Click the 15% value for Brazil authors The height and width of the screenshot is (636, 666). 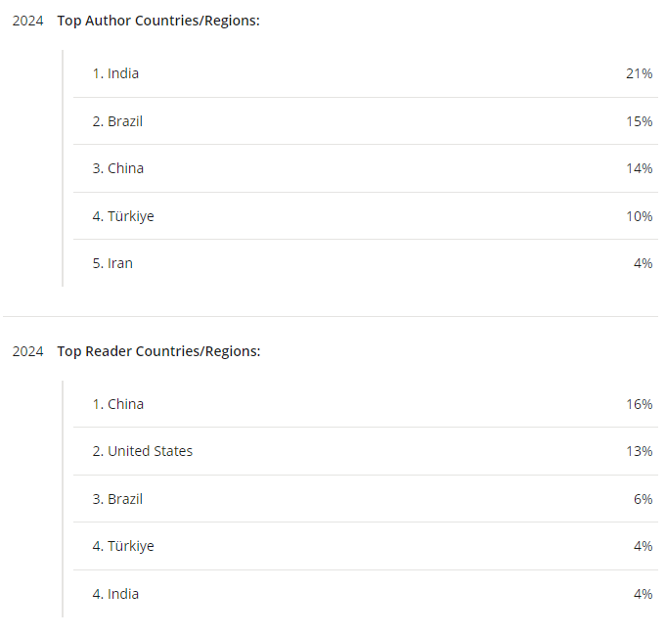(x=639, y=121)
